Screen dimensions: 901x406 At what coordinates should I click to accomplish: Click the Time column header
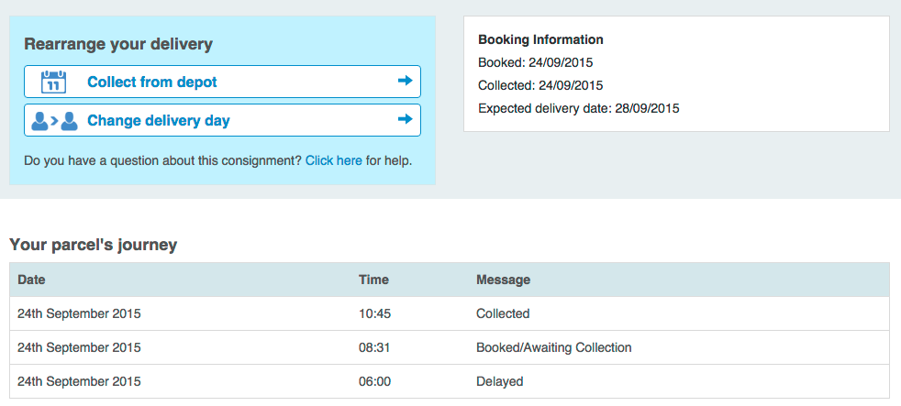coord(373,280)
